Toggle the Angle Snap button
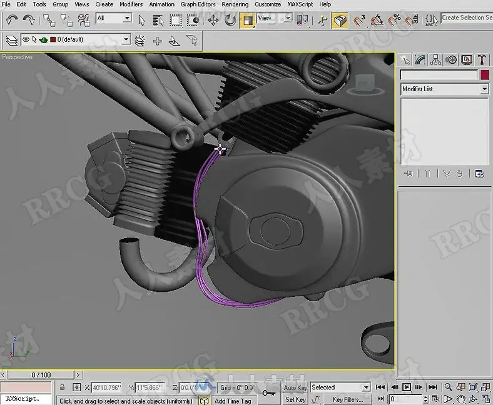 coord(377,21)
